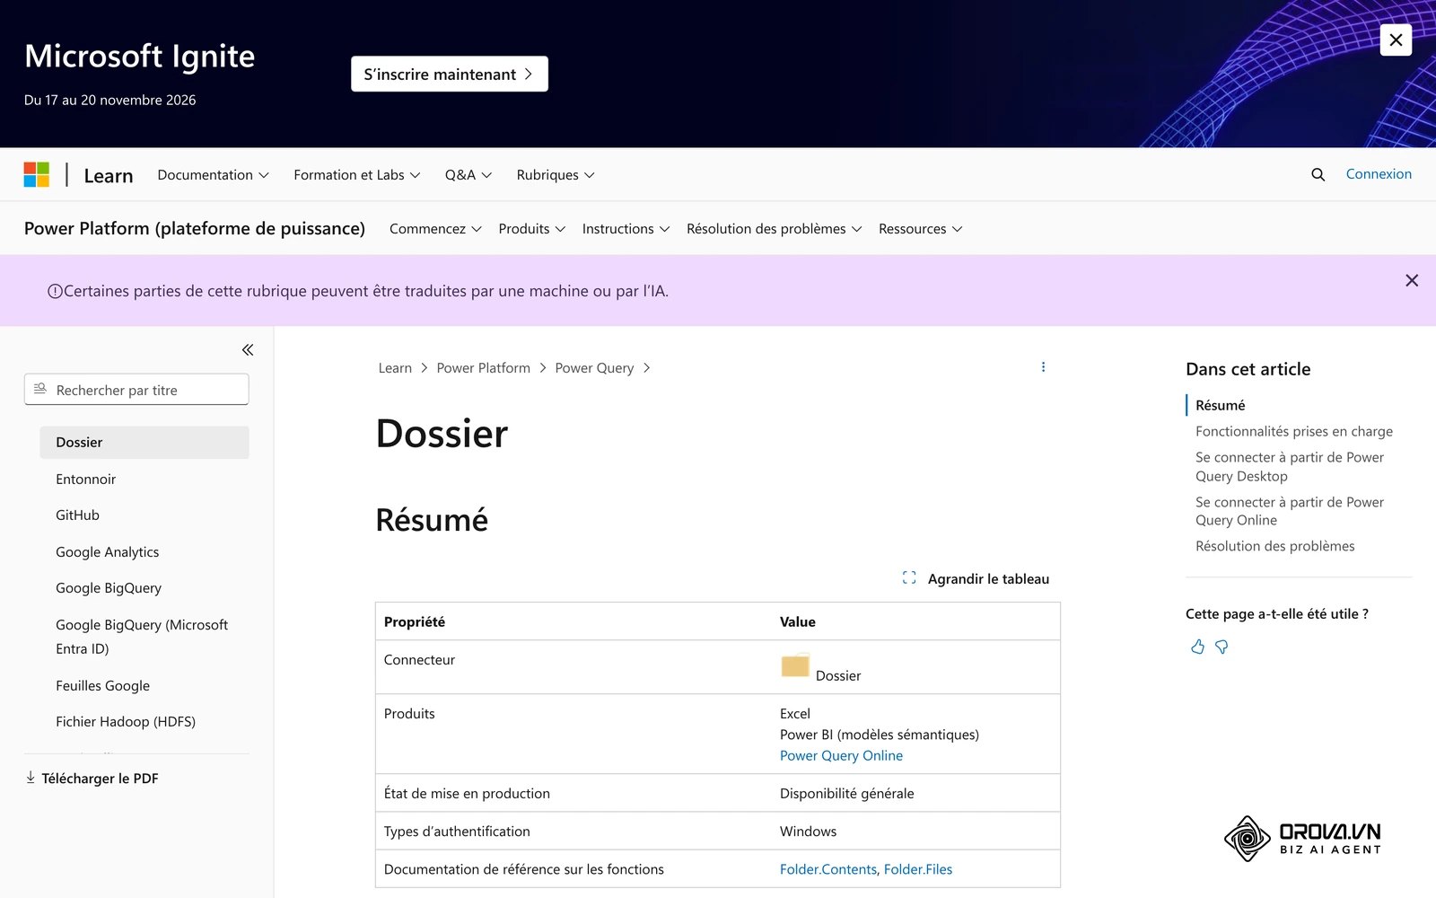Click the thumbs-up helpful icon

point(1197,647)
